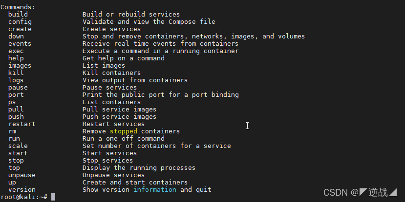This screenshot has width=405, height=202.
Task: Click the "restart" command name
Action: click(21, 124)
